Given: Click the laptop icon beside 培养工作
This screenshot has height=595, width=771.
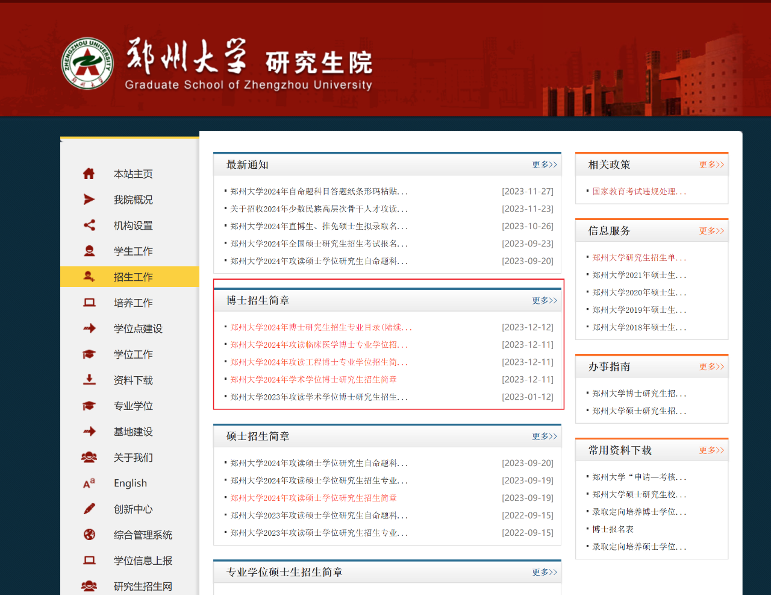Looking at the screenshot, I should click(89, 303).
